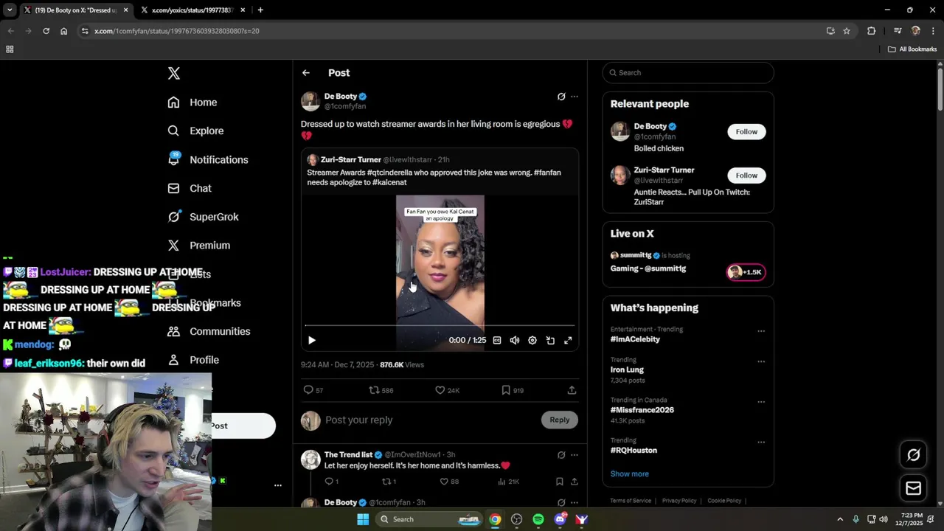Show hidden system tray icons
944x531 pixels.
(839, 519)
